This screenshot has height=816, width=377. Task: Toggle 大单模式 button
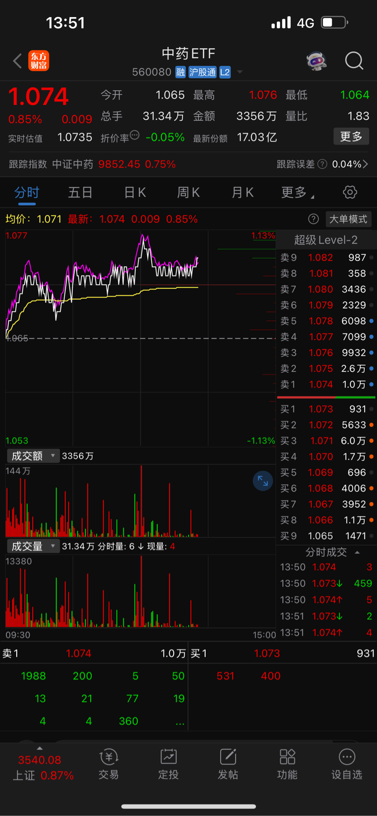(x=348, y=219)
